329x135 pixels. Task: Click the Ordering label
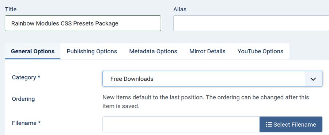tap(23, 99)
